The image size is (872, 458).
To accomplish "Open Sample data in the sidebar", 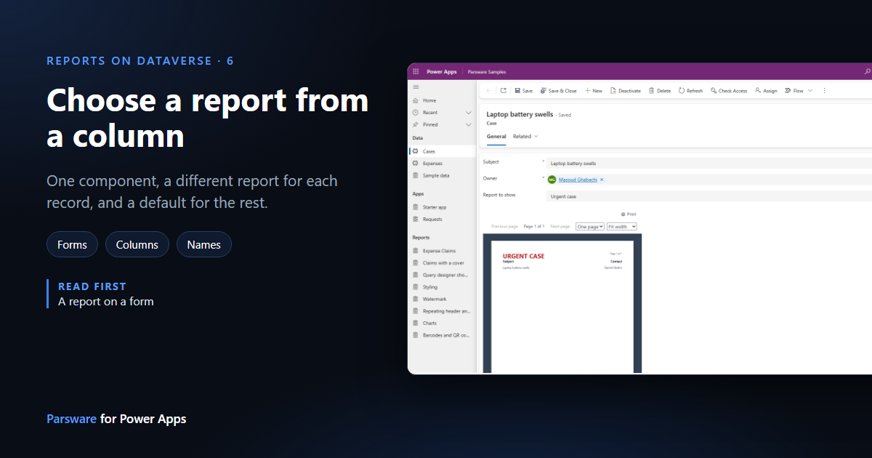I will pyautogui.click(x=442, y=176).
